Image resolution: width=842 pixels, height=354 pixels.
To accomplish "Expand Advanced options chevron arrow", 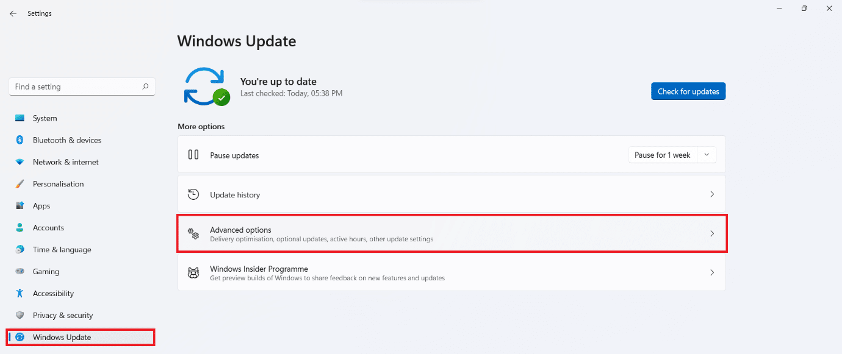I will point(712,233).
